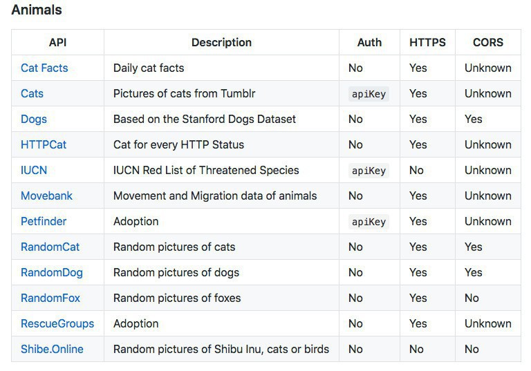Open the IUCN API link

[34, 170]
